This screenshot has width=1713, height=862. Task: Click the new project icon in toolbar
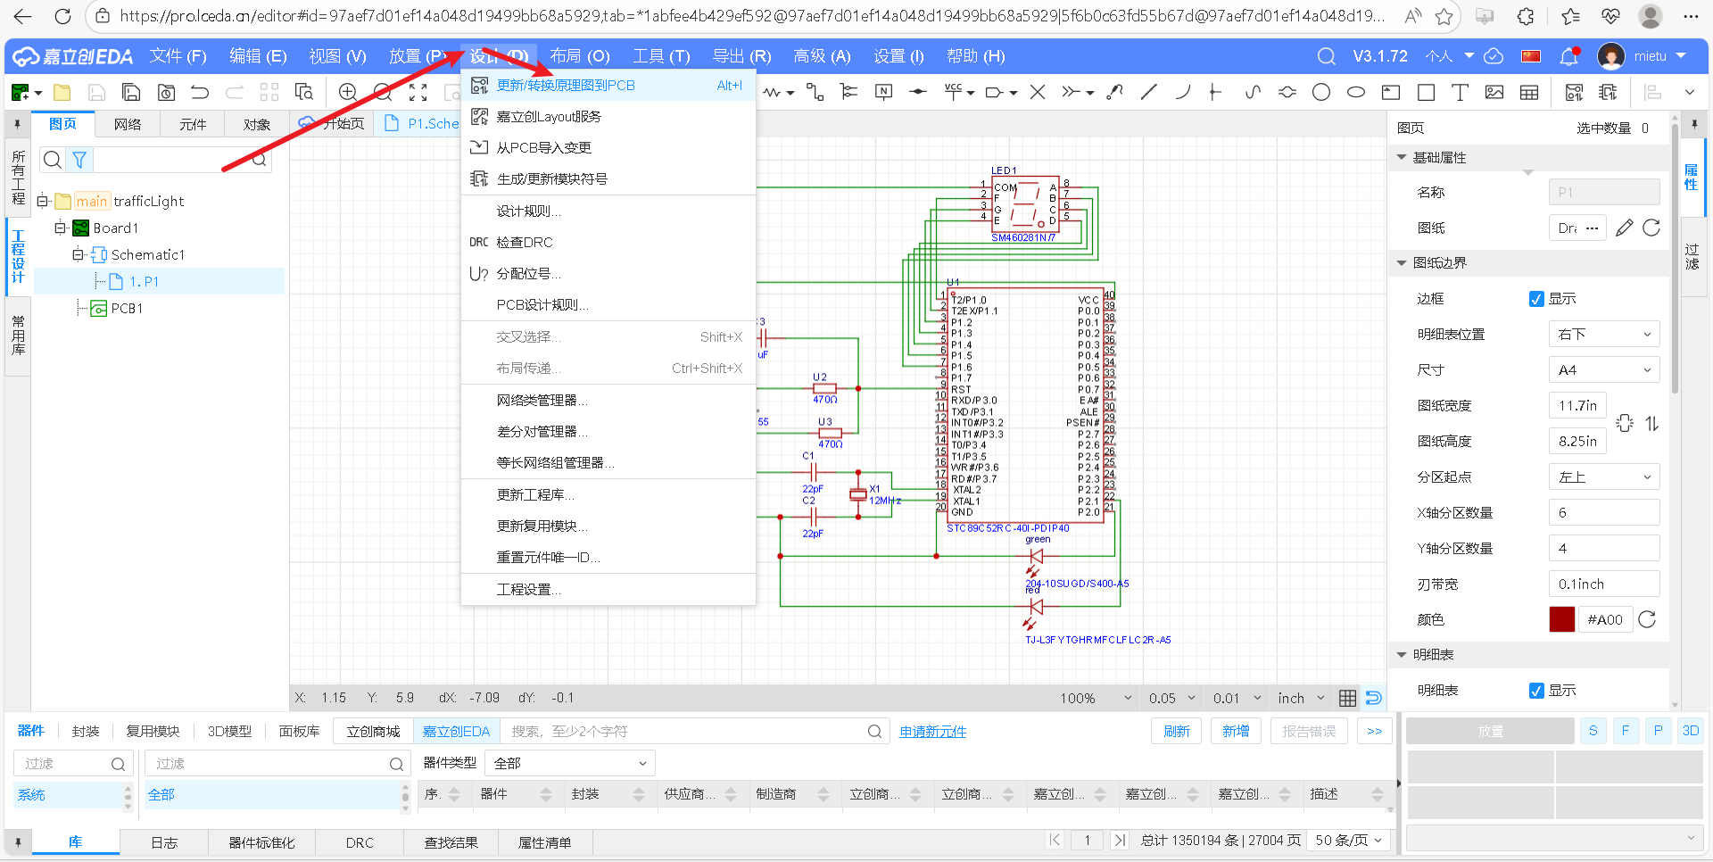click(21, 92)
